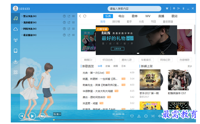The height and width of the screenshot is (124, 200).
Task: Filter new songs by 欧美
Action: (108, 66)
